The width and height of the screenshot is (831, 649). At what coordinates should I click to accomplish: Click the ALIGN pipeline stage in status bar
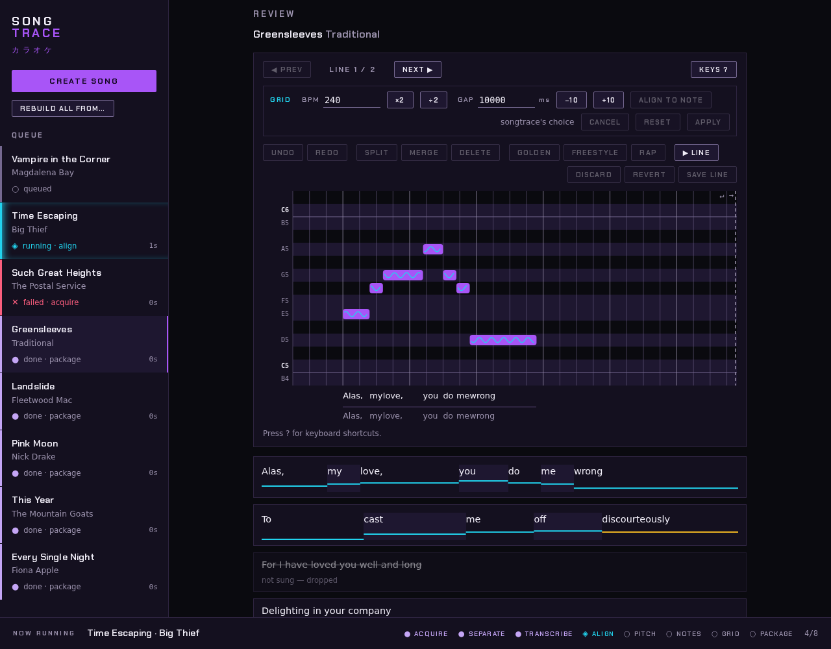[598, 634]
